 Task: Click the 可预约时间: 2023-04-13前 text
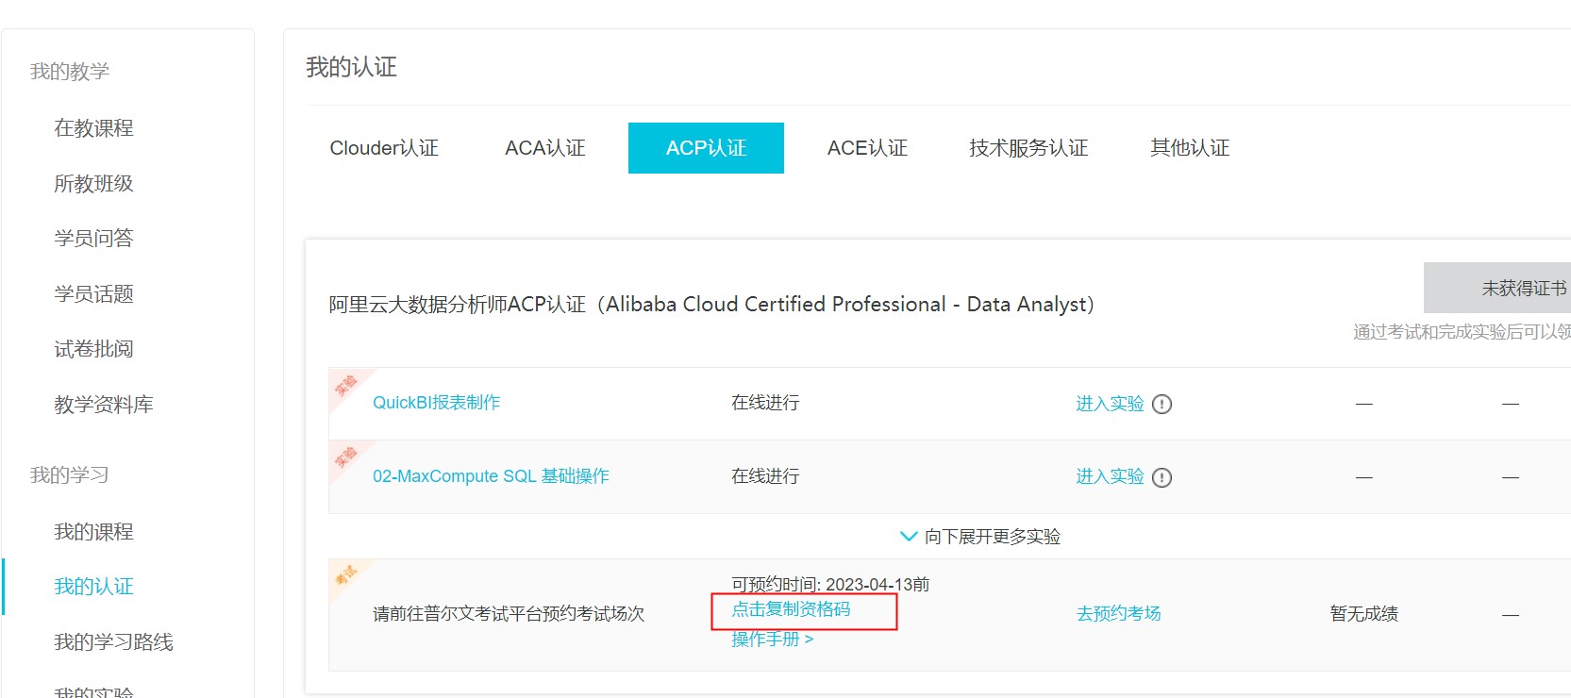pos(830,585)
